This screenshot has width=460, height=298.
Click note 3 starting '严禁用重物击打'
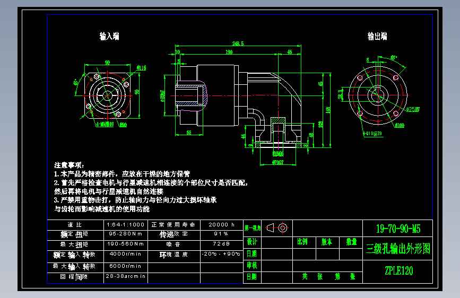135,200
